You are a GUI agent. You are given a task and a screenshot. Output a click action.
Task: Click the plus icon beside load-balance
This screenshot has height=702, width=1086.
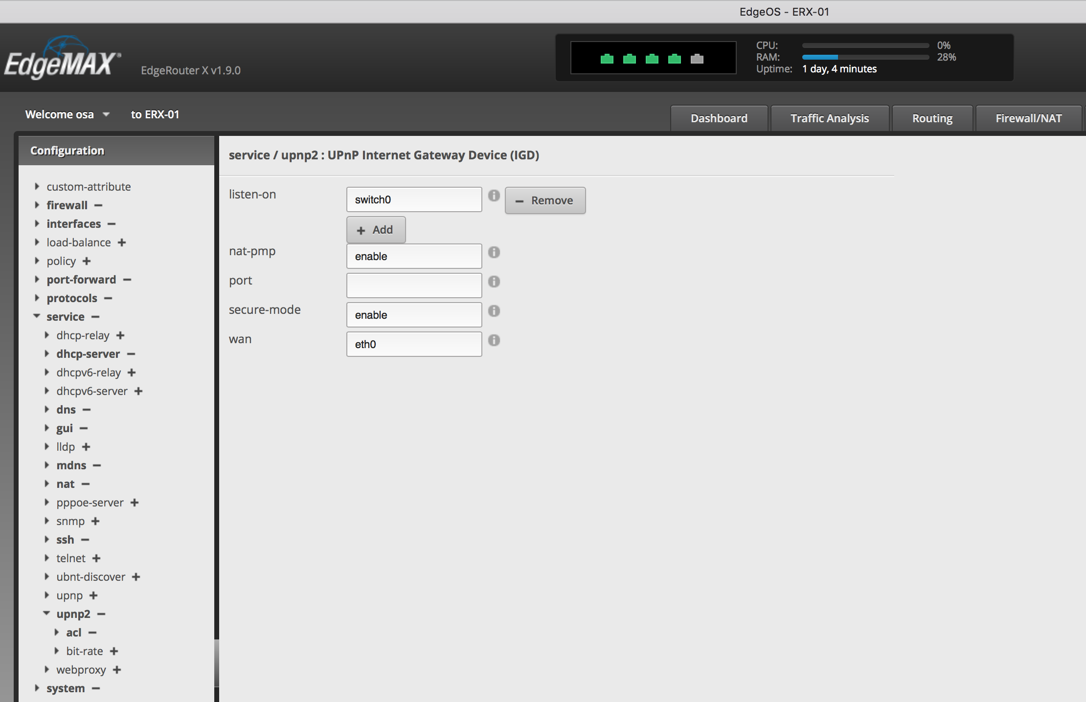(122, 242)
